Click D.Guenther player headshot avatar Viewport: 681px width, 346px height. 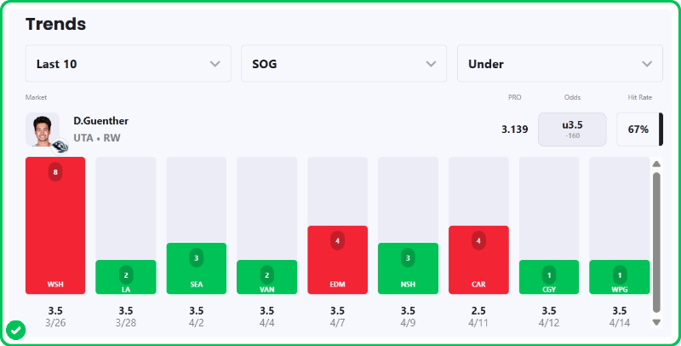point(42,129)
